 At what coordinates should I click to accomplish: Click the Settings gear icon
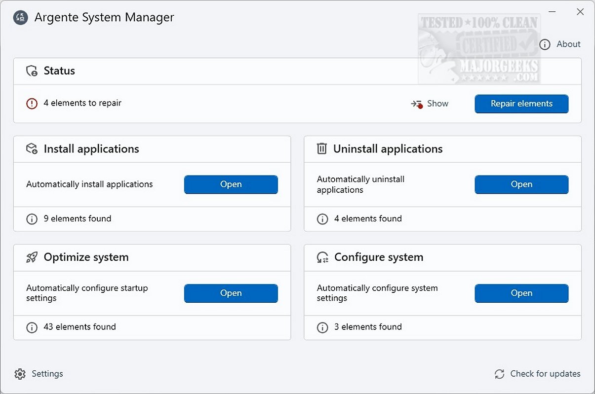click(20, 374)
